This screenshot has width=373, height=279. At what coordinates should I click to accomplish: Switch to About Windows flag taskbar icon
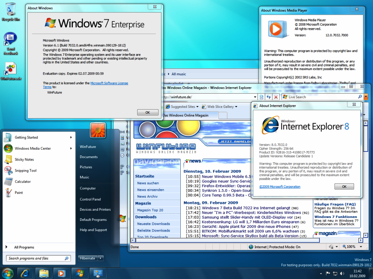(80, 273)
